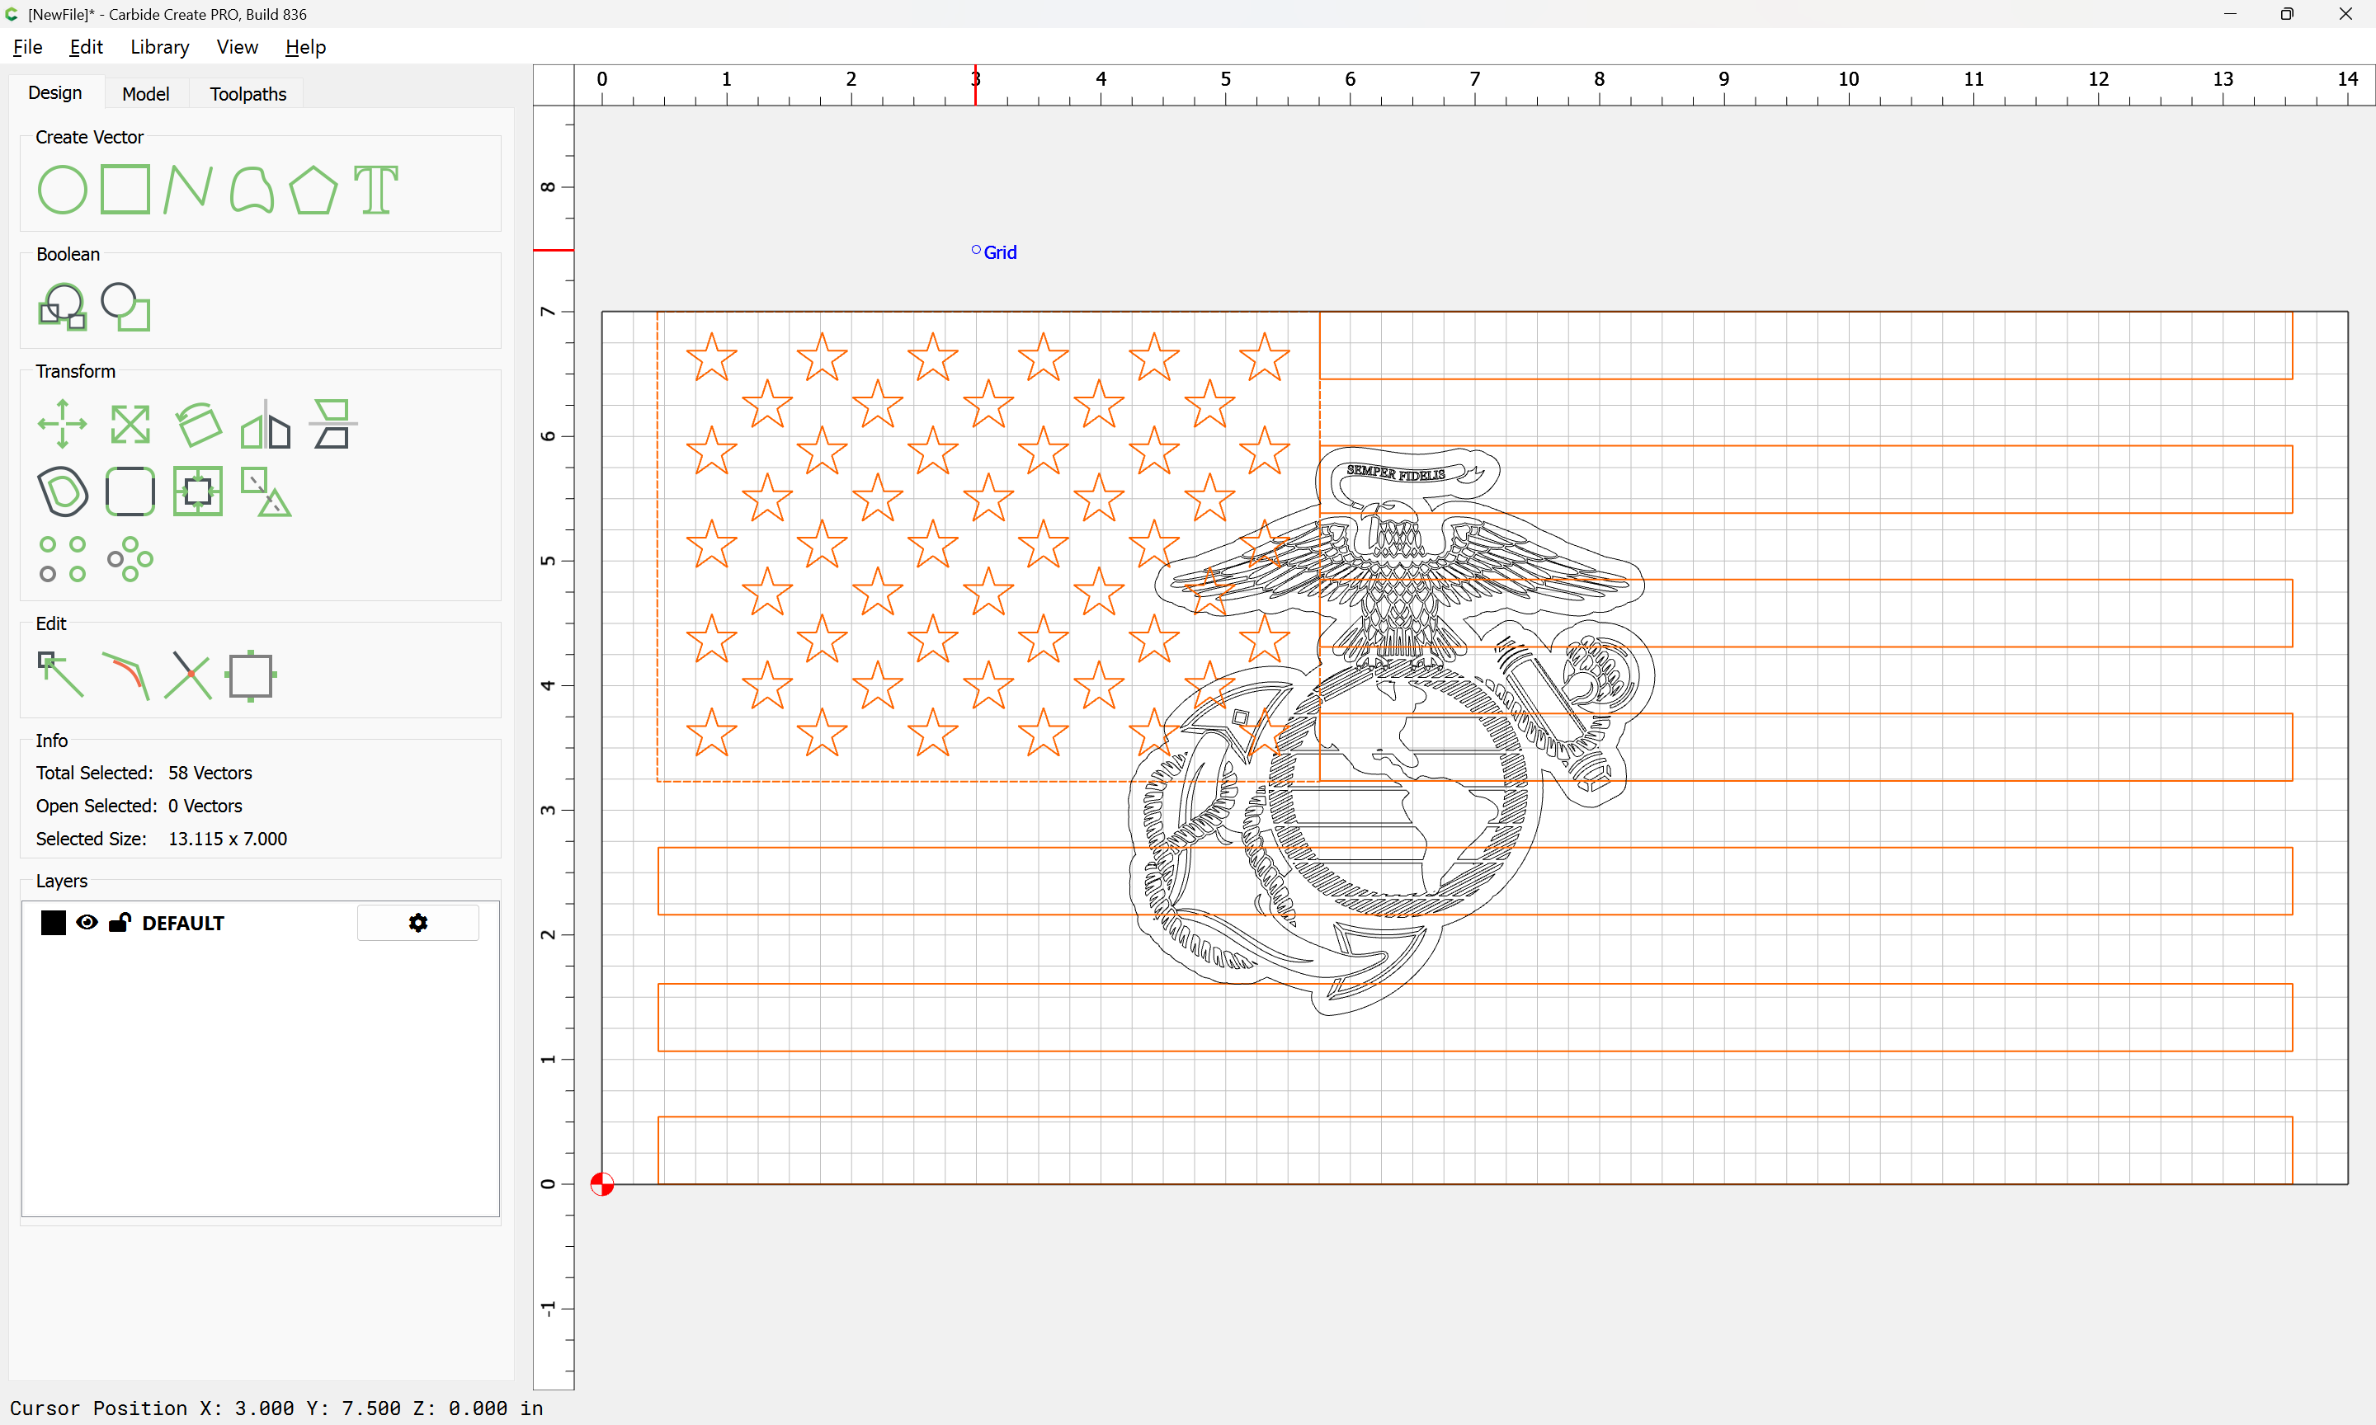This screenshot has width=2376, height=1425.
Task: Activate the Text creation tool
Action: pos(375,189)
